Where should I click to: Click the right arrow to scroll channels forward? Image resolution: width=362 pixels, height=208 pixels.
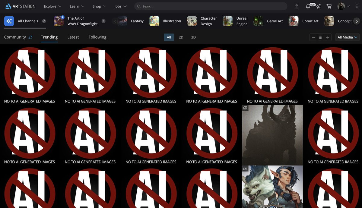357,21
